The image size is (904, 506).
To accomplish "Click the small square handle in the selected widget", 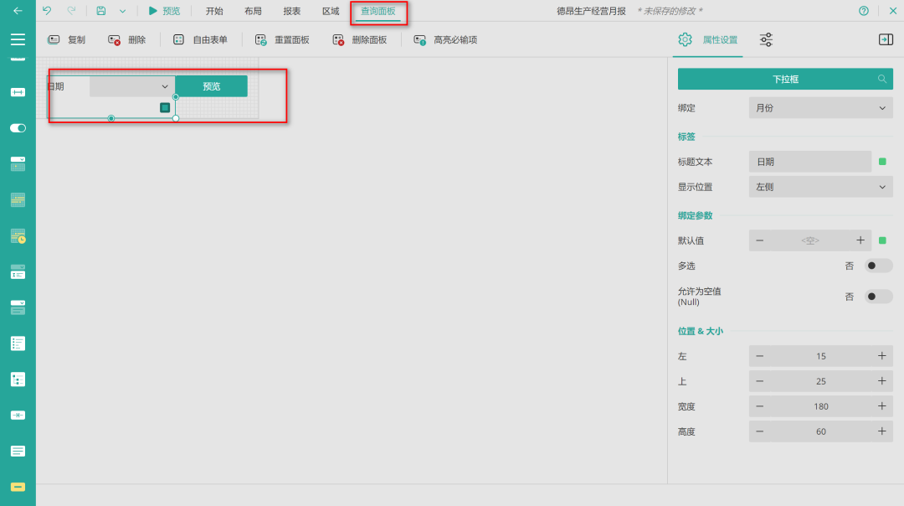I will 165,107.
